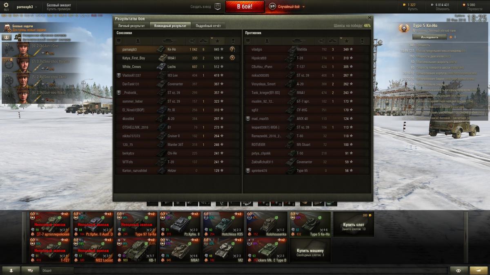Viewport: 490px width, 275px height.
Task: Click Katya_First_Boy's medal icon
Action: 232,58
